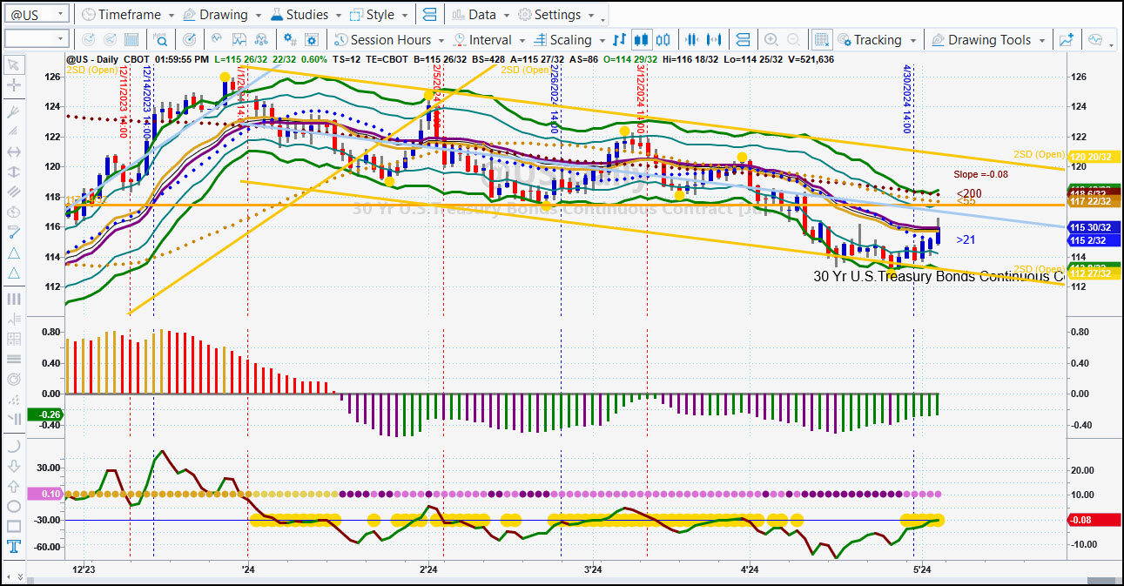
Task: Open the Settings menu
Action: pyautogui.click(x=555, y=15)
